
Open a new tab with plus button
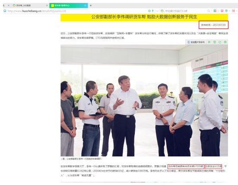tap(91, 6)
